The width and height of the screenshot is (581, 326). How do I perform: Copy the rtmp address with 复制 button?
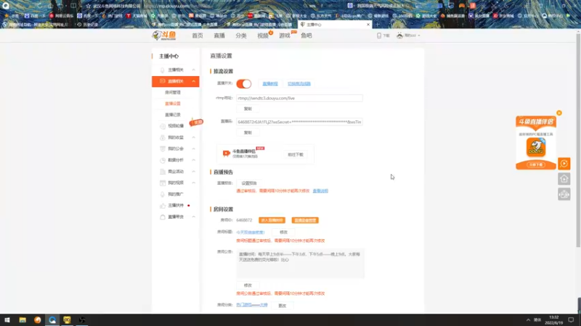(248, 109)
